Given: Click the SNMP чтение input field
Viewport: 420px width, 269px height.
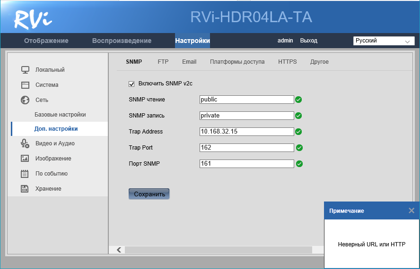Looking at the screenshot, I should pos(247,100).
